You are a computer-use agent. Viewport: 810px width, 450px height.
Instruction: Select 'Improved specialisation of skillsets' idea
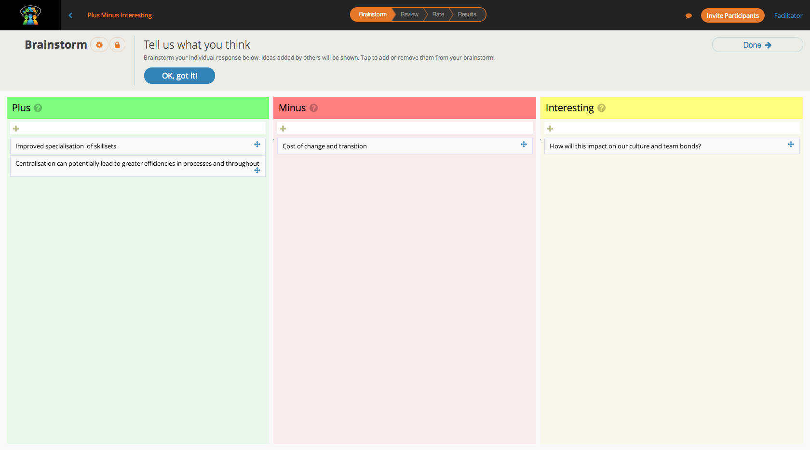[138, 146]
